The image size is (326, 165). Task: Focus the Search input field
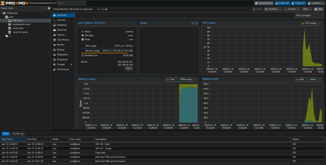click(71, 3)
